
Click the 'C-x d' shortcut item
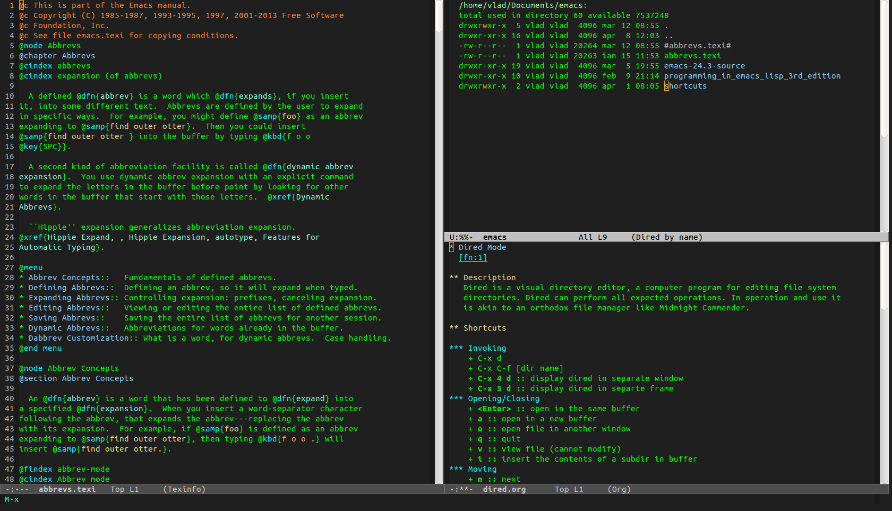485,358
